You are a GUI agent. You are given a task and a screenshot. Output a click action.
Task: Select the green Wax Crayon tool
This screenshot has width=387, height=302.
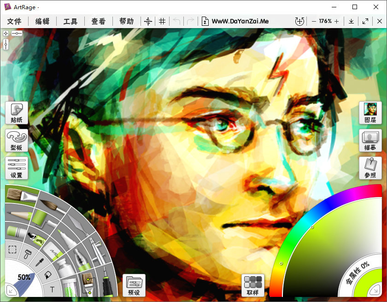[x=17, y=232]
